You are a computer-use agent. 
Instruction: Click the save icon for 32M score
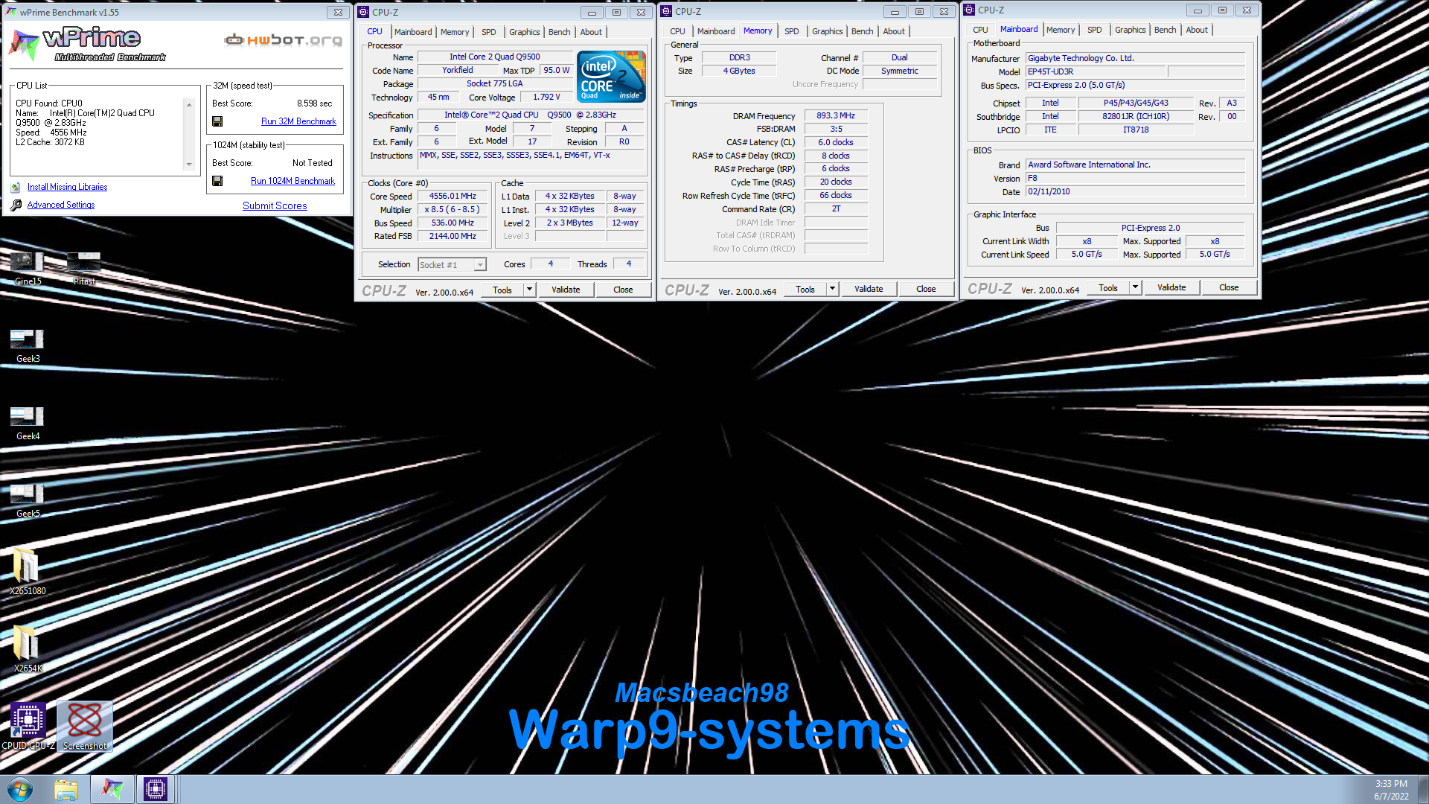(x=217, y=121)
